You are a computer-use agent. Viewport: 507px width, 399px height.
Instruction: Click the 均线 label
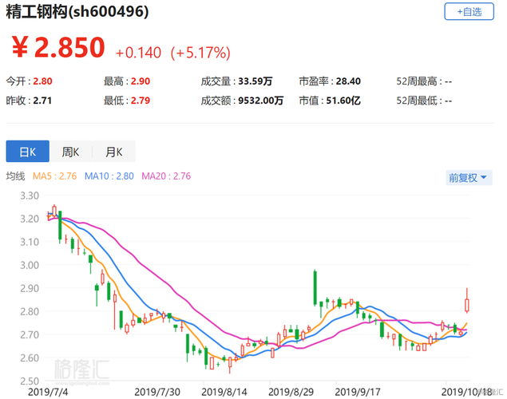point(15,176)
